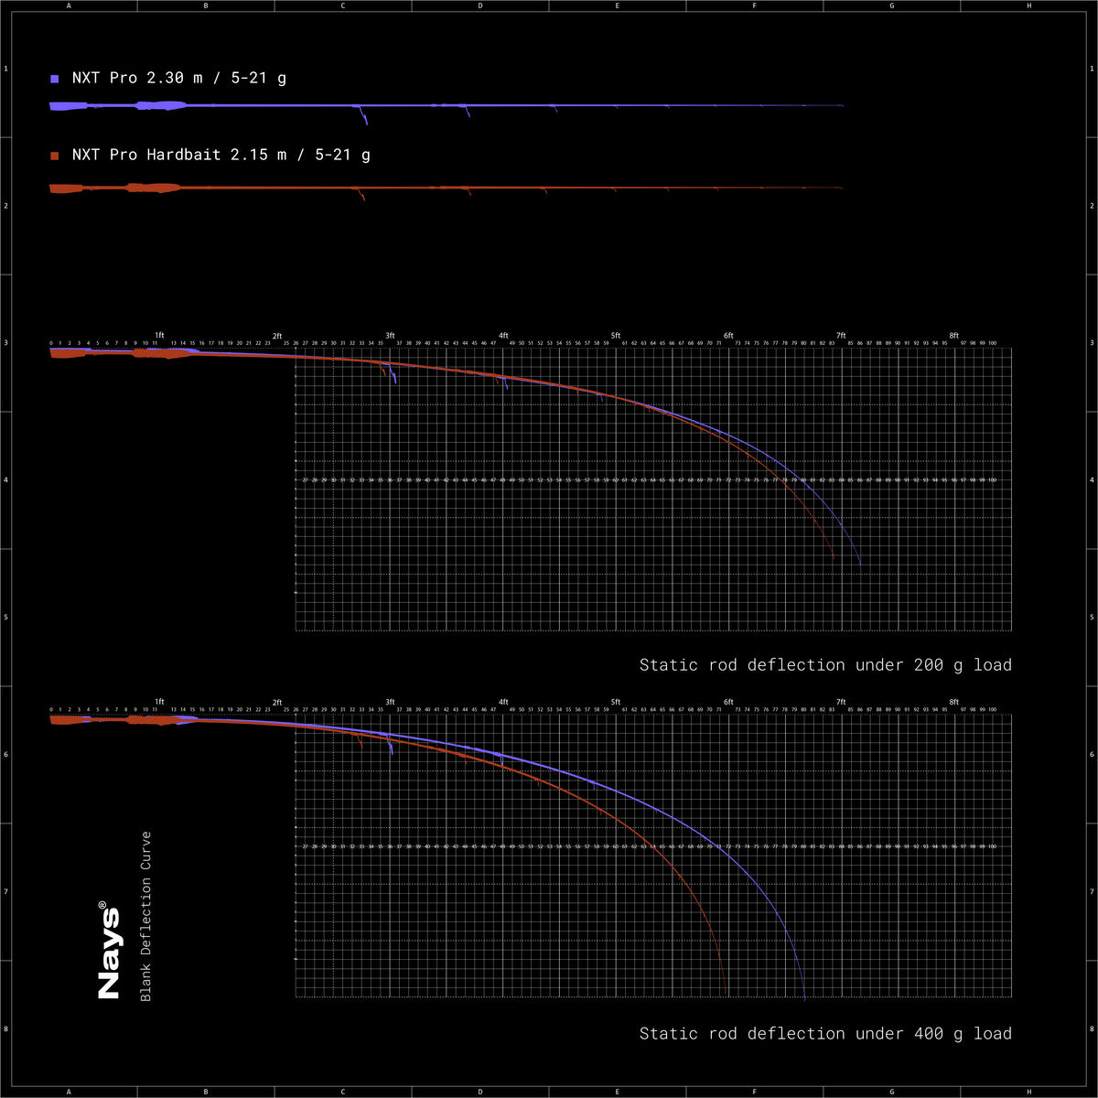Click the 7ft mark on the 200 g chart ruler
The height and width of the screenshot is (1098, 1098).
coord(841,336)
